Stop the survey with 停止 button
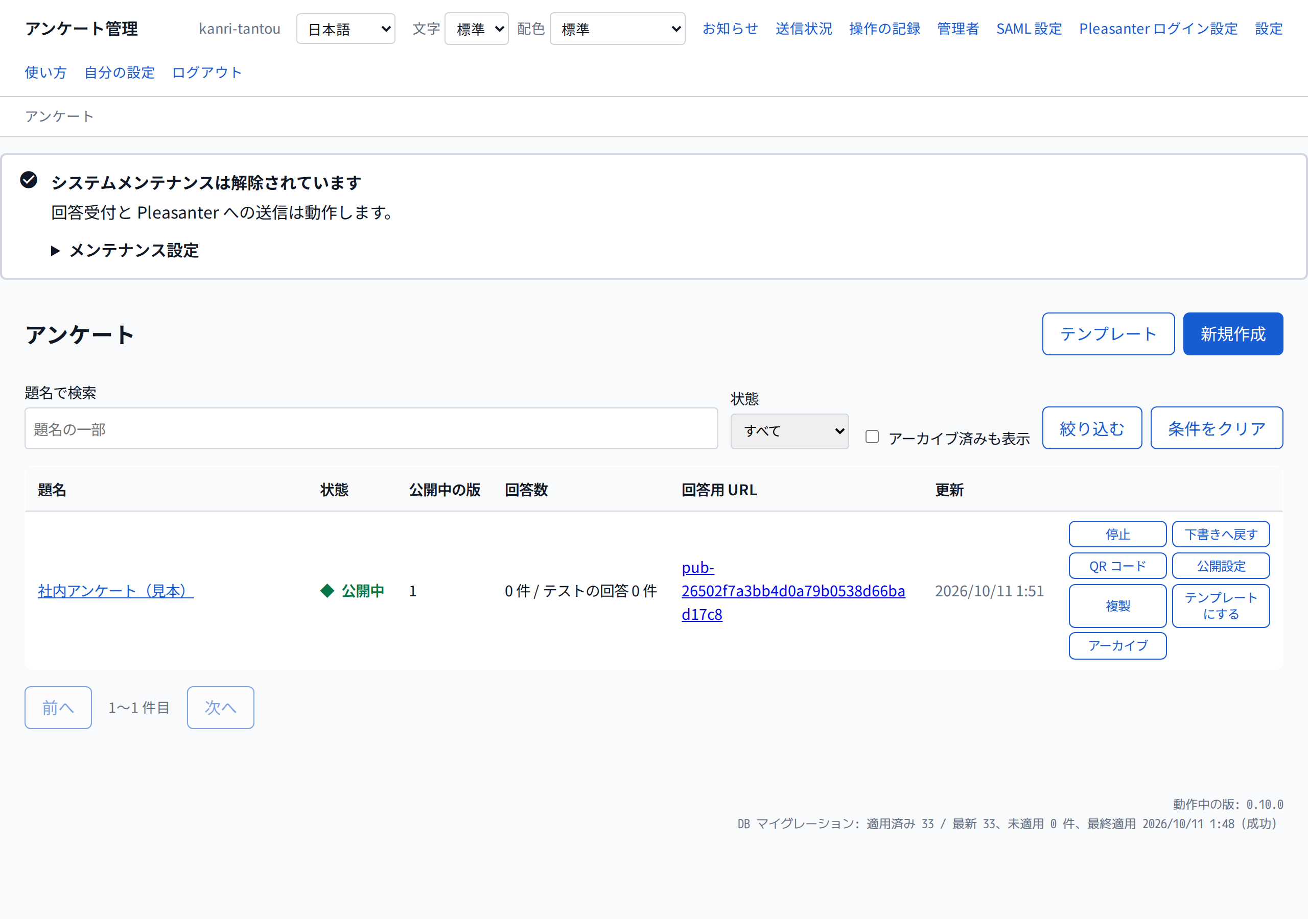Viewport: 1308px width, 919px height. (x=1117, y=534)
